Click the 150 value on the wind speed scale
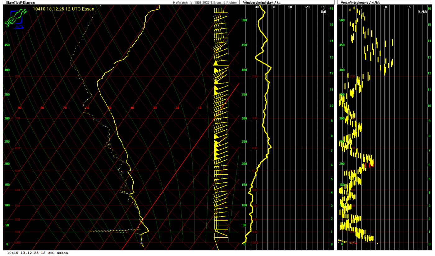This screenshot has width=435, height=256. click(x=323, y=7)
